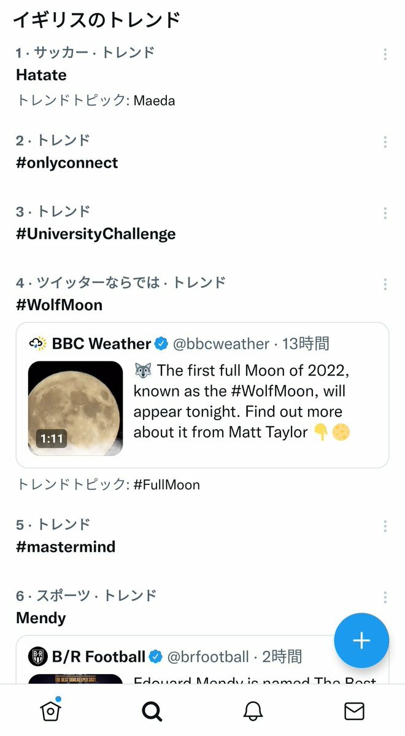Select the #onlyconnect trend

67,163
